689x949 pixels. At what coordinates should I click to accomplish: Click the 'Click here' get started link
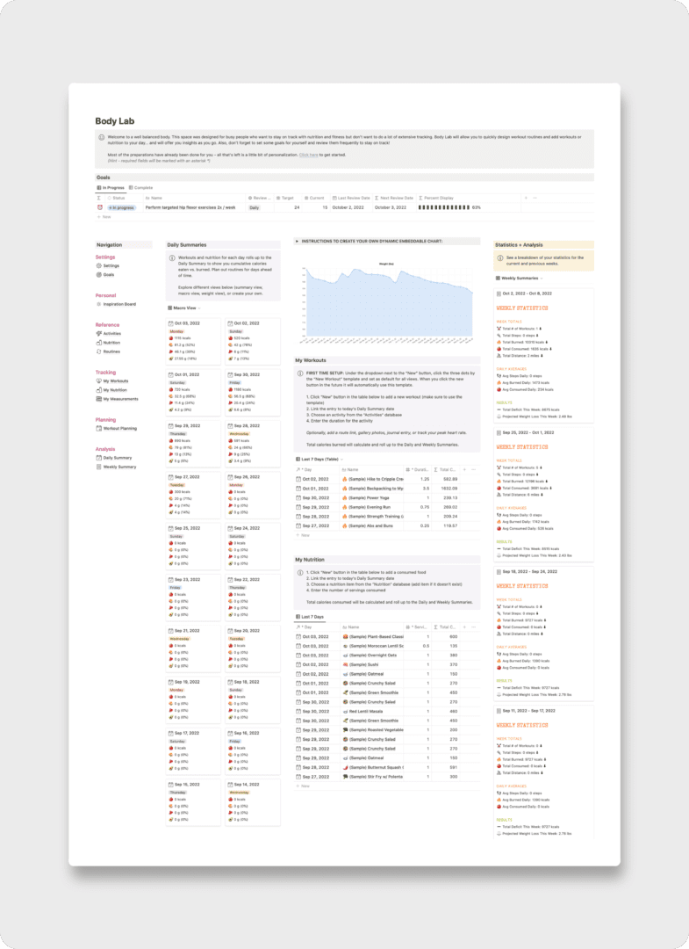308,155
